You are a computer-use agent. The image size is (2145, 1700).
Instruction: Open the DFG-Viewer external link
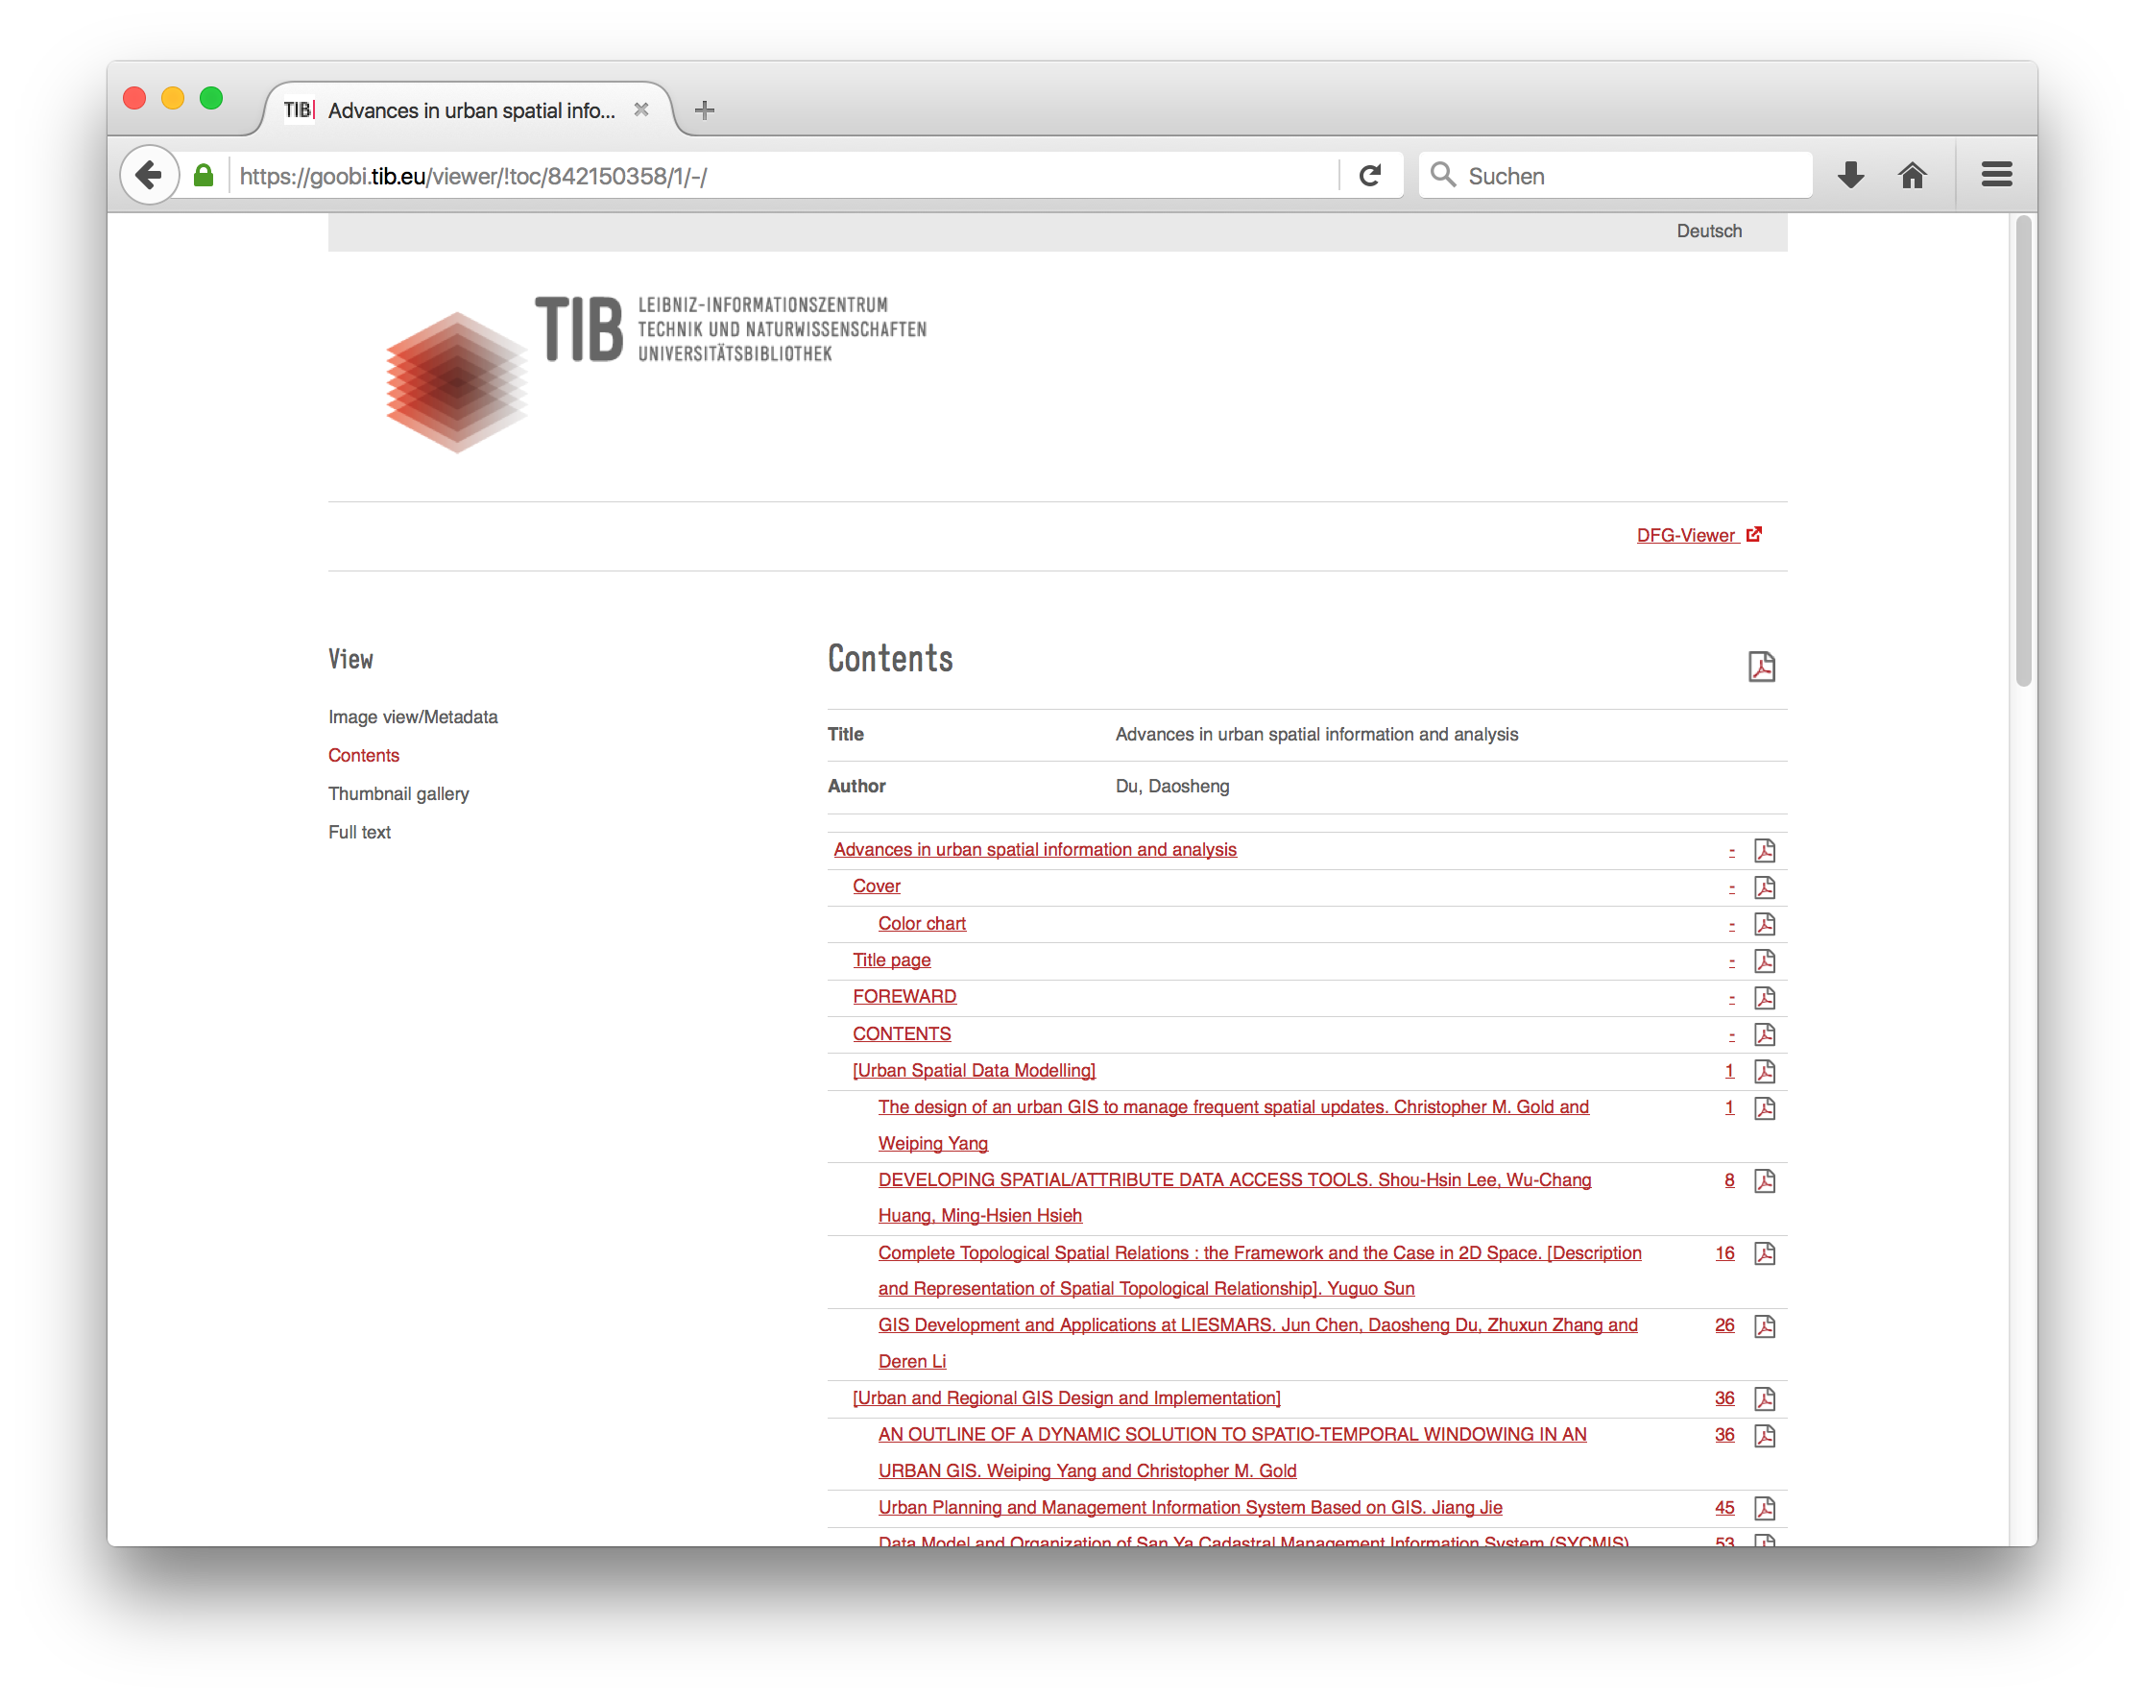point(1699,534)
